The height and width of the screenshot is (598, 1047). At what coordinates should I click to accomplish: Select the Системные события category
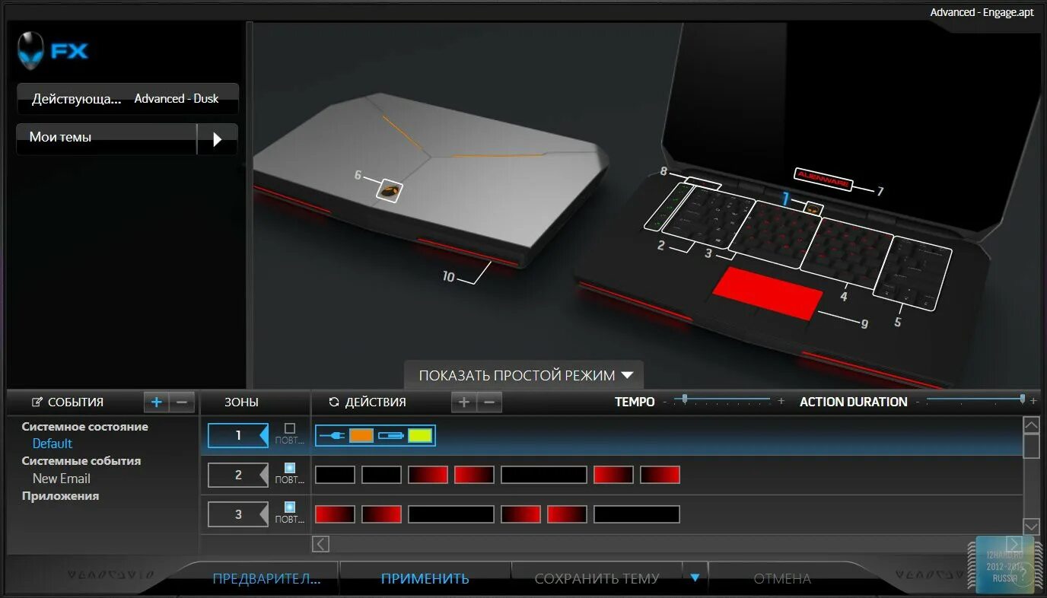click(81, 461)
